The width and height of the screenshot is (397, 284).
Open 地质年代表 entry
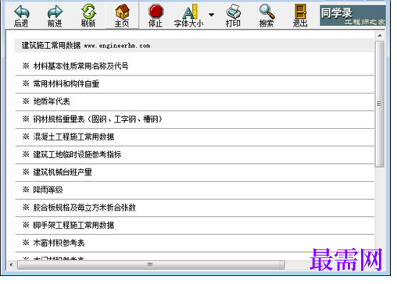click(52, 101)
